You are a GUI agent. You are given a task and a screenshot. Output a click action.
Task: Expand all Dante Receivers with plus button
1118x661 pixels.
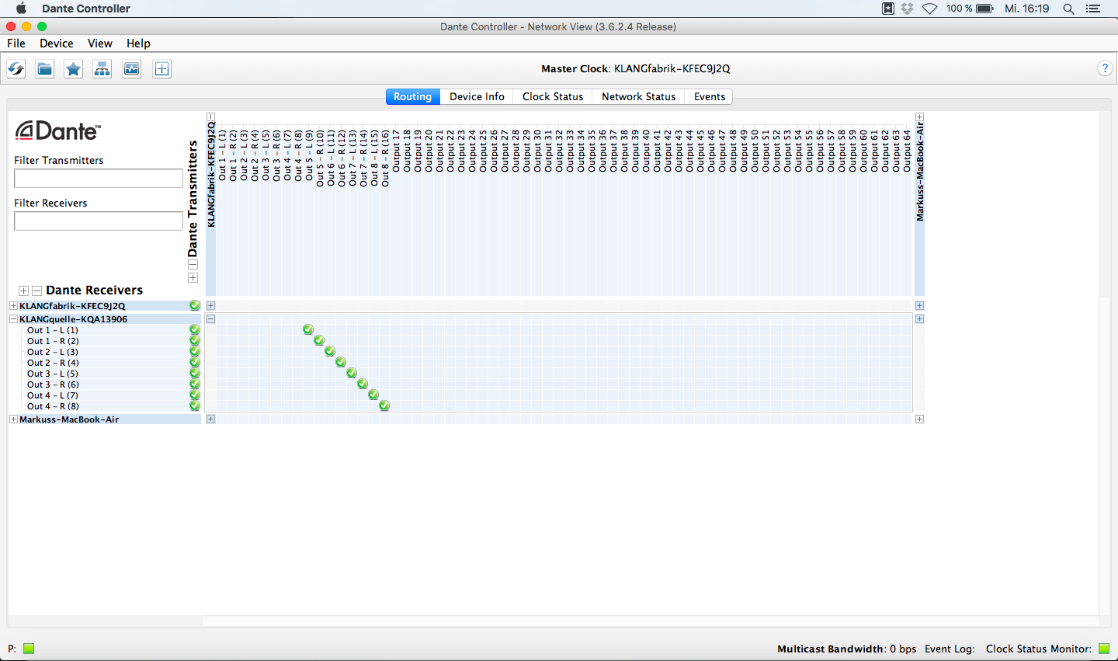[24, 290]
